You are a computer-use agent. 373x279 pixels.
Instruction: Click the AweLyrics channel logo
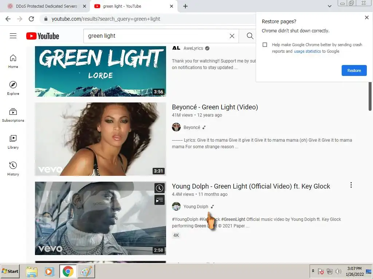(x=176, y=48)
